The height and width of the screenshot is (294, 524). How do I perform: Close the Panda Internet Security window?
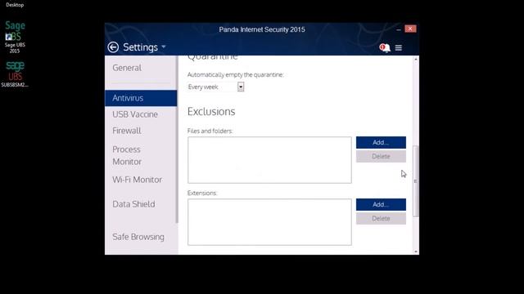click(x=410, y=29)
